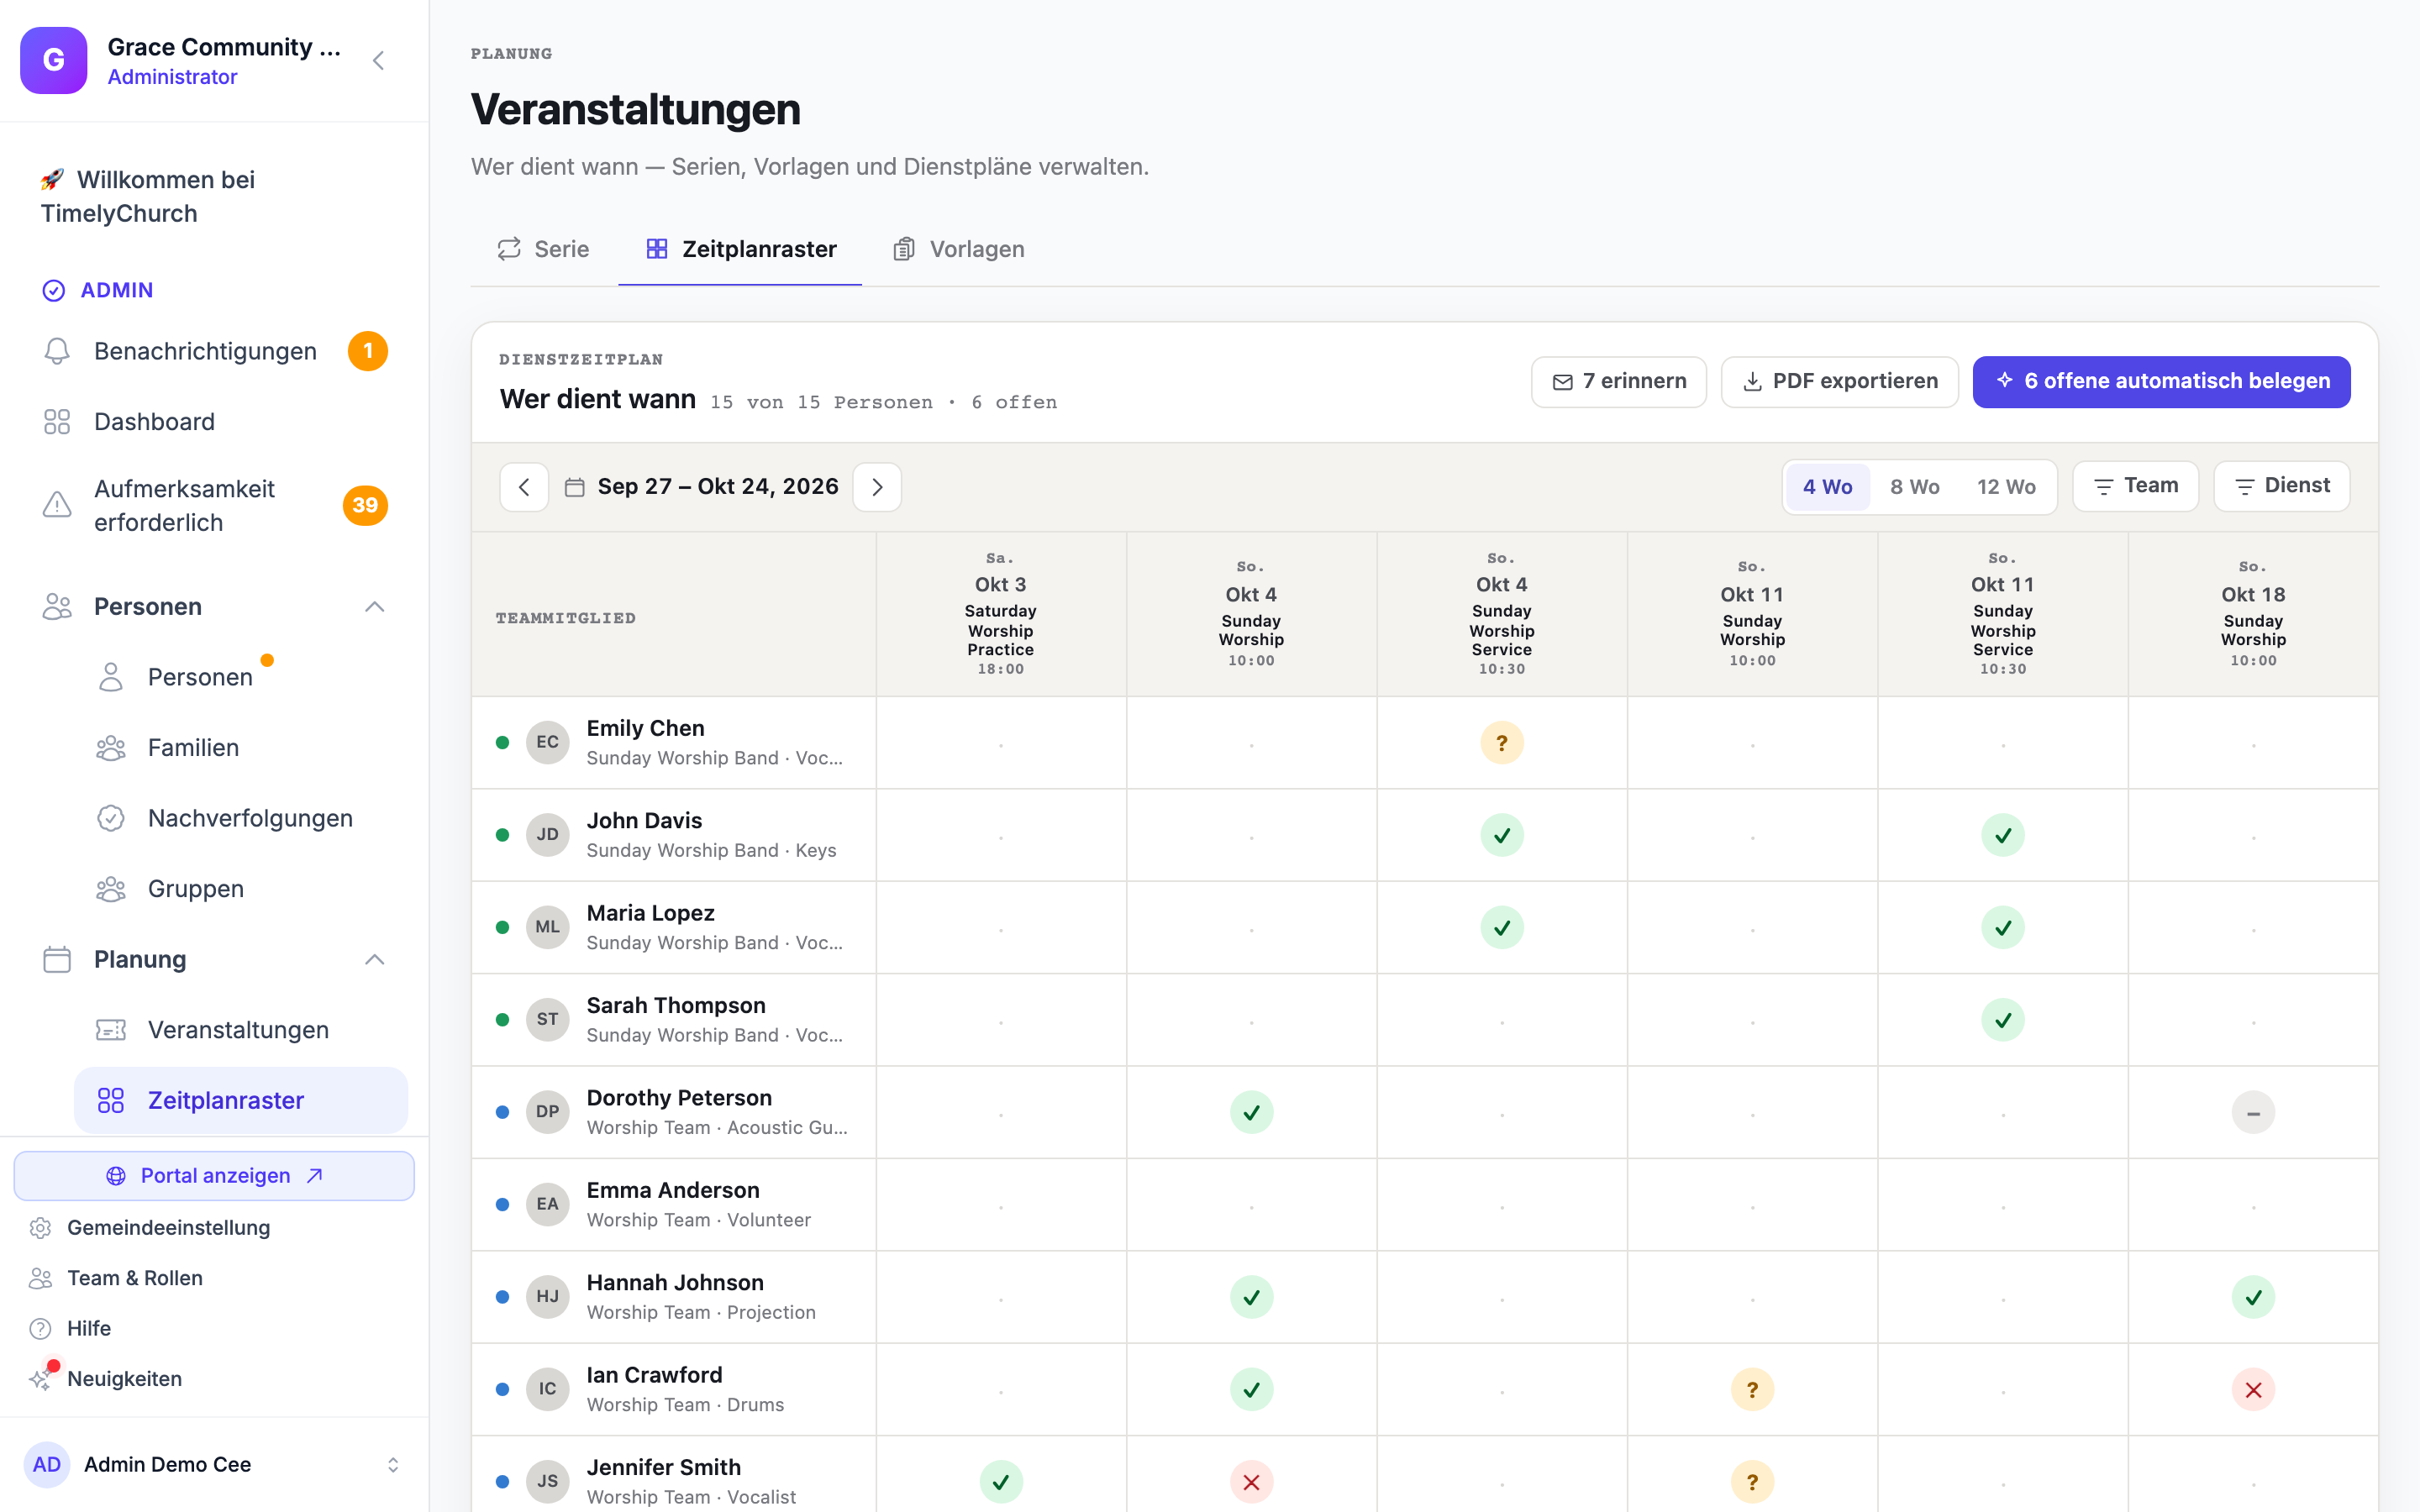
Task: Select Zeitplanraster in the sidebar
Action: pos(240,1100)
